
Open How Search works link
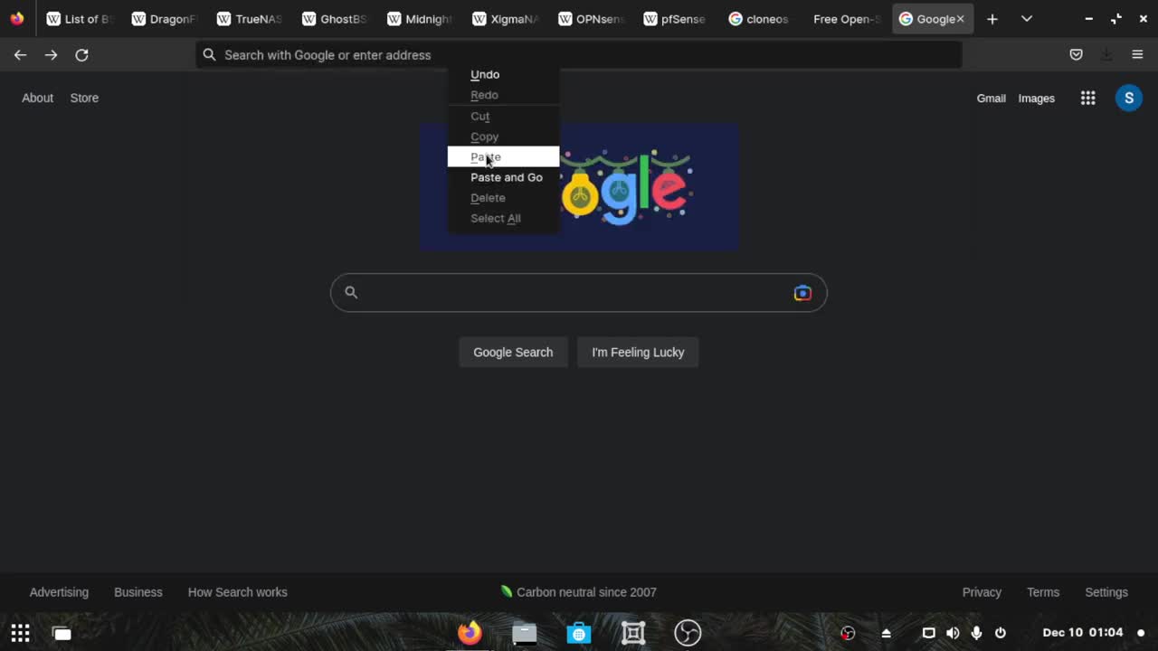(x=237, y=592)
